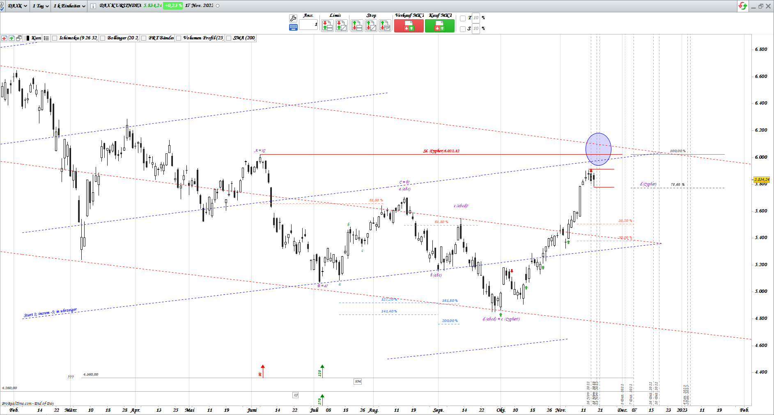Click the 'c (abcd)?' wave label
Image resolution: width=774 pixels, height=415 pixels.
point(461,206)
